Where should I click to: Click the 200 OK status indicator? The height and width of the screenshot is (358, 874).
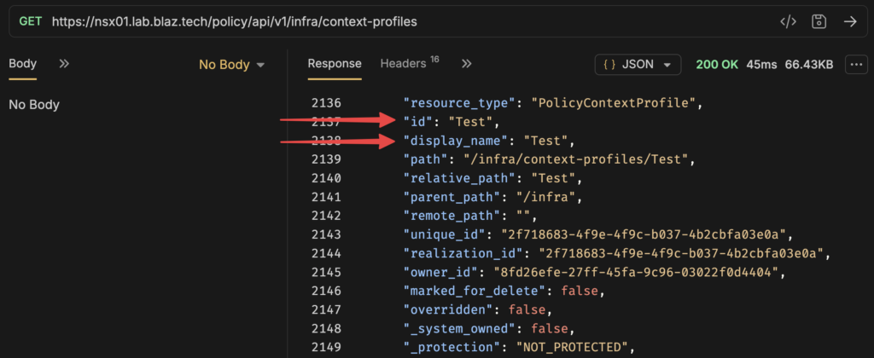717,64
